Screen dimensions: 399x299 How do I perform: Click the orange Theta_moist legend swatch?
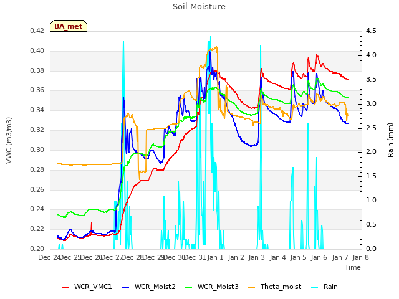[252, 288]
